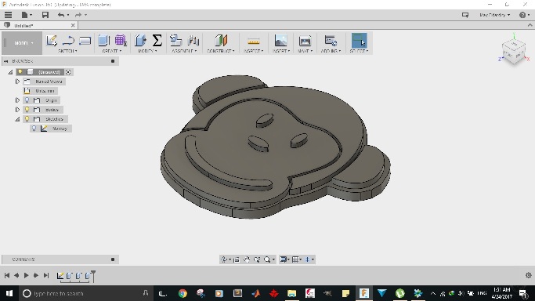Screen dimensions: 535x301
Task: Expand the Bodies folder node
Action: [17, 110]
